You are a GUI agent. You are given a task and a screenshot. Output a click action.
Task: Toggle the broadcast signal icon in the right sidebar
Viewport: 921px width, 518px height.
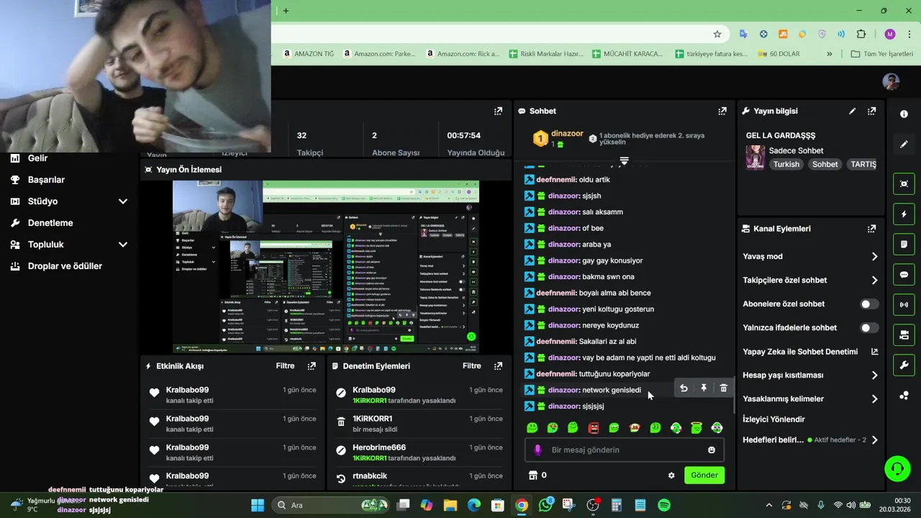(904, 305)
